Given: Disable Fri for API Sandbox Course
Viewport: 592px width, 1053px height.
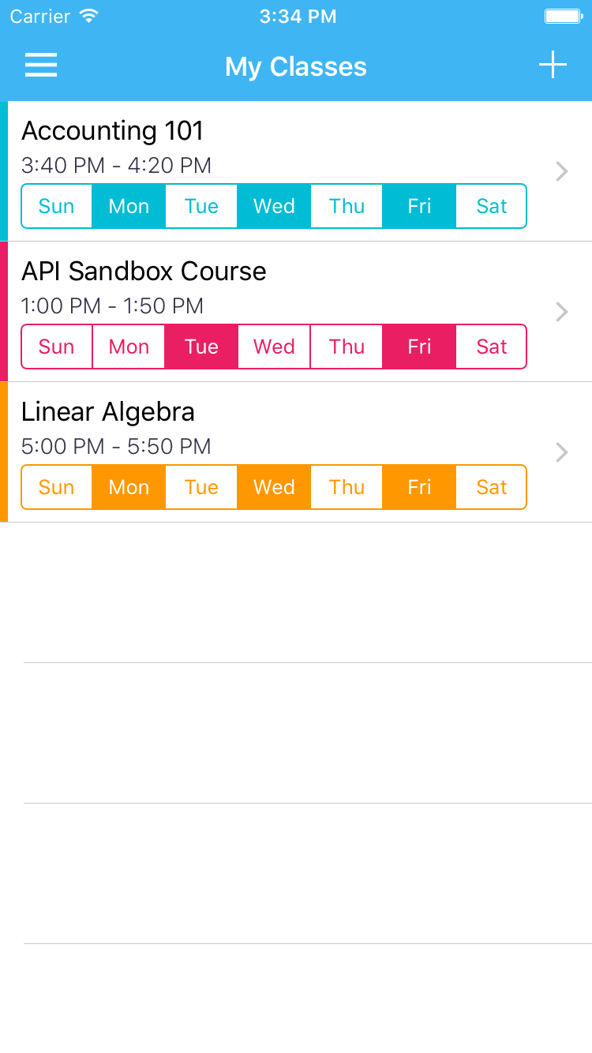Looking at the screenshot, I should tap(419, 347).
